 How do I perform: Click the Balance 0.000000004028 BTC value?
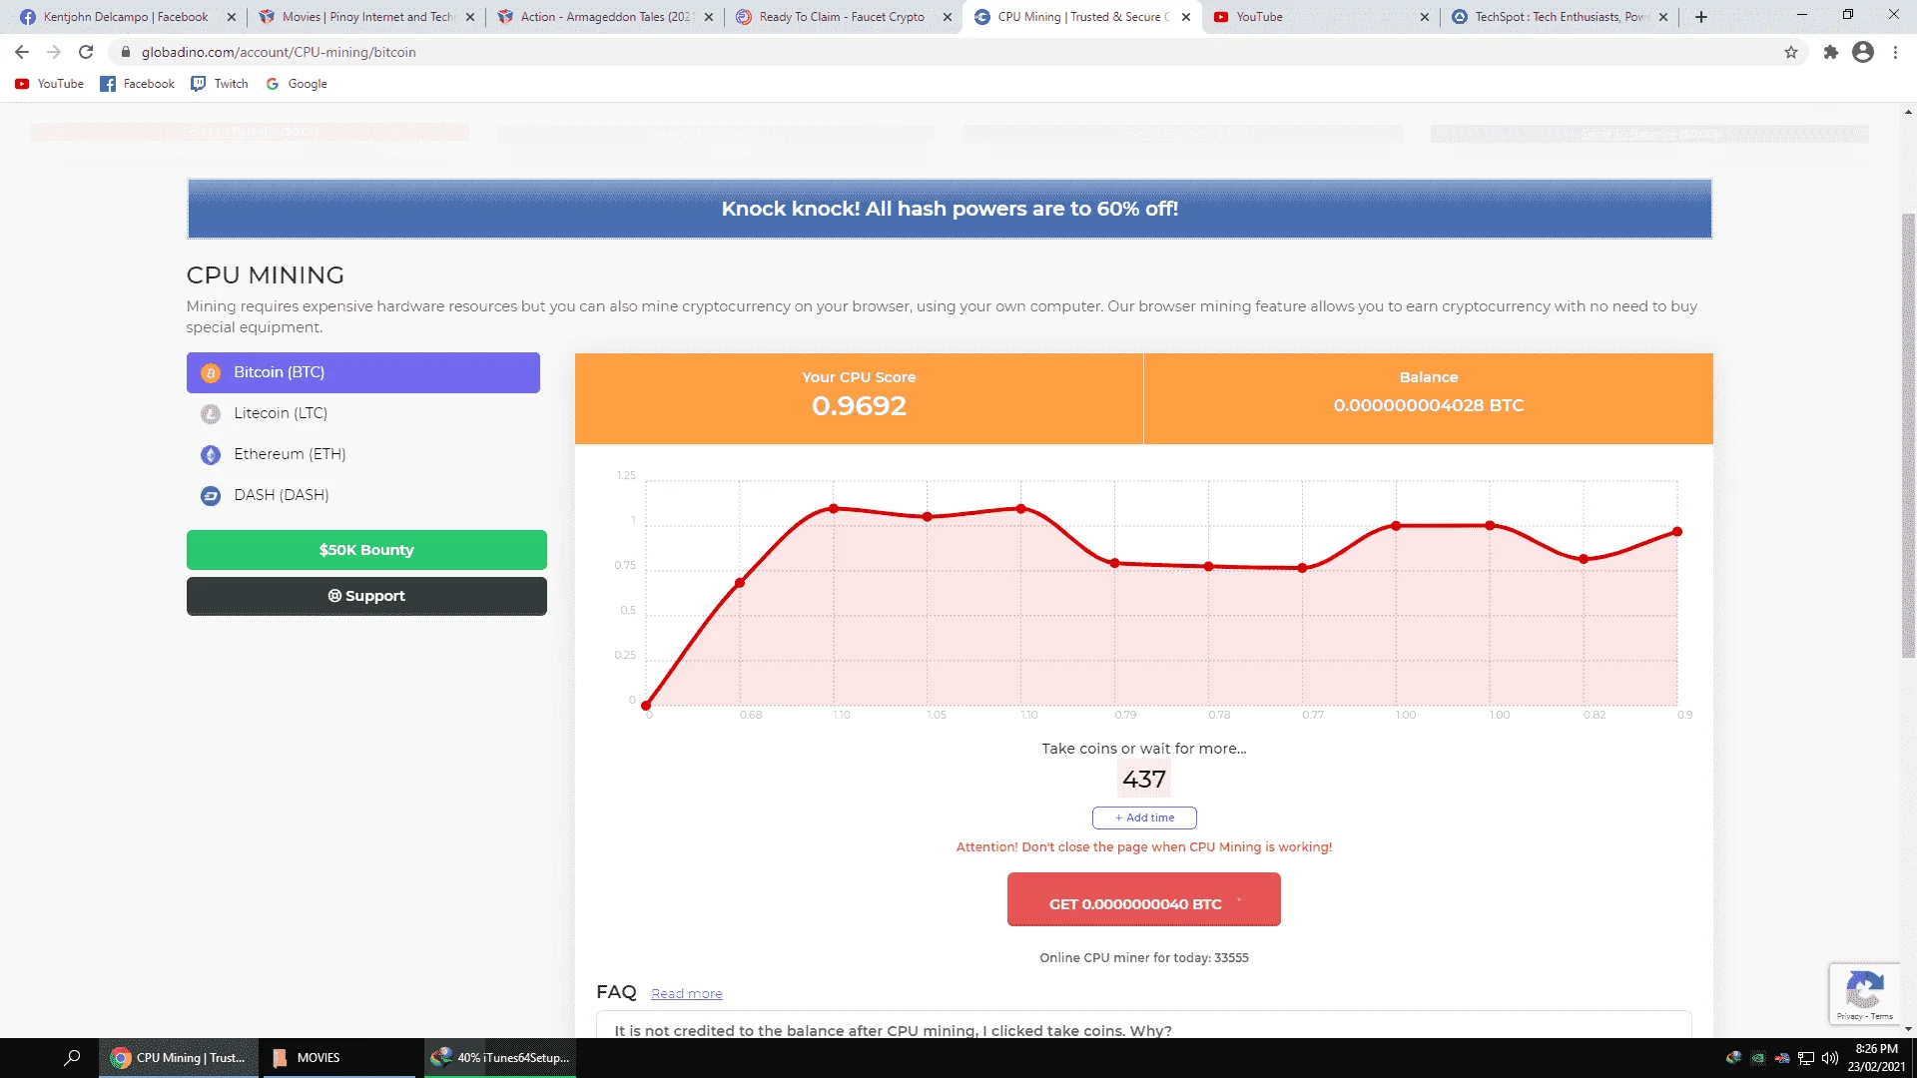[x=1429, y=405]
